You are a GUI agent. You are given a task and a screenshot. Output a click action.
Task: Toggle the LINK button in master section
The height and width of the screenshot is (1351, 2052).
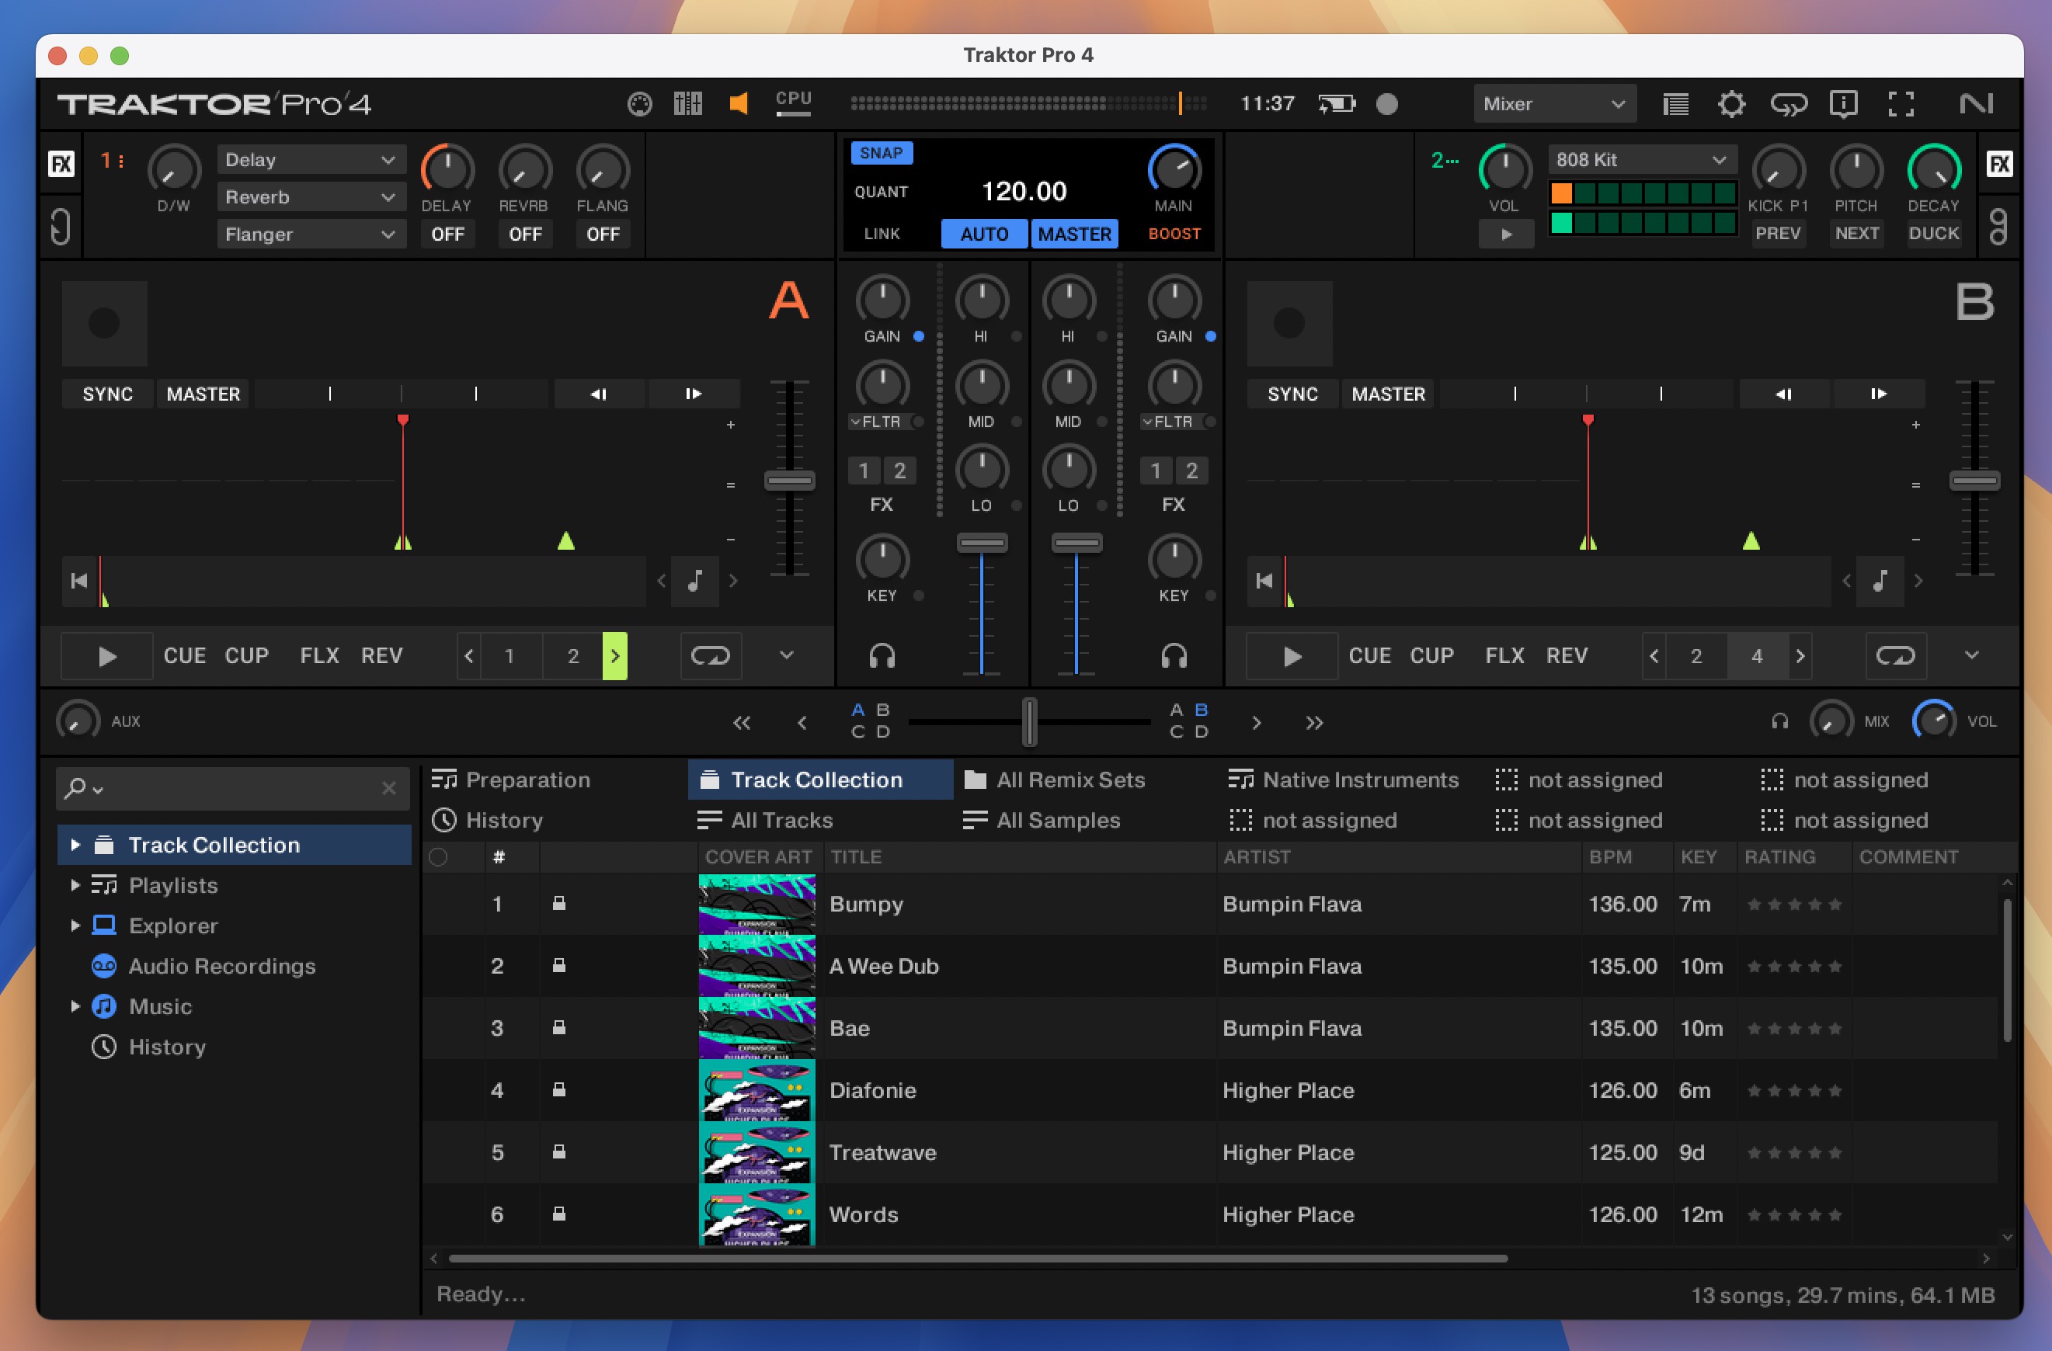879,234
